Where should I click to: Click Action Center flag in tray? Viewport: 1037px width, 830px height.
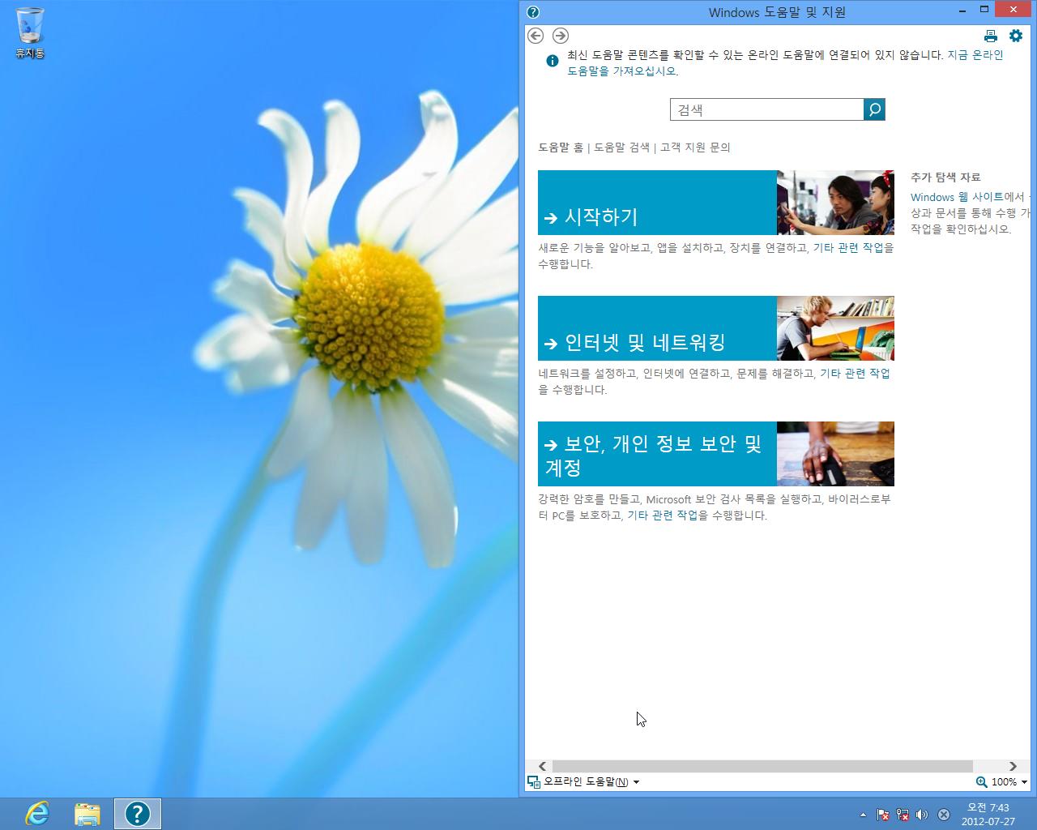[x=883, y=815]
